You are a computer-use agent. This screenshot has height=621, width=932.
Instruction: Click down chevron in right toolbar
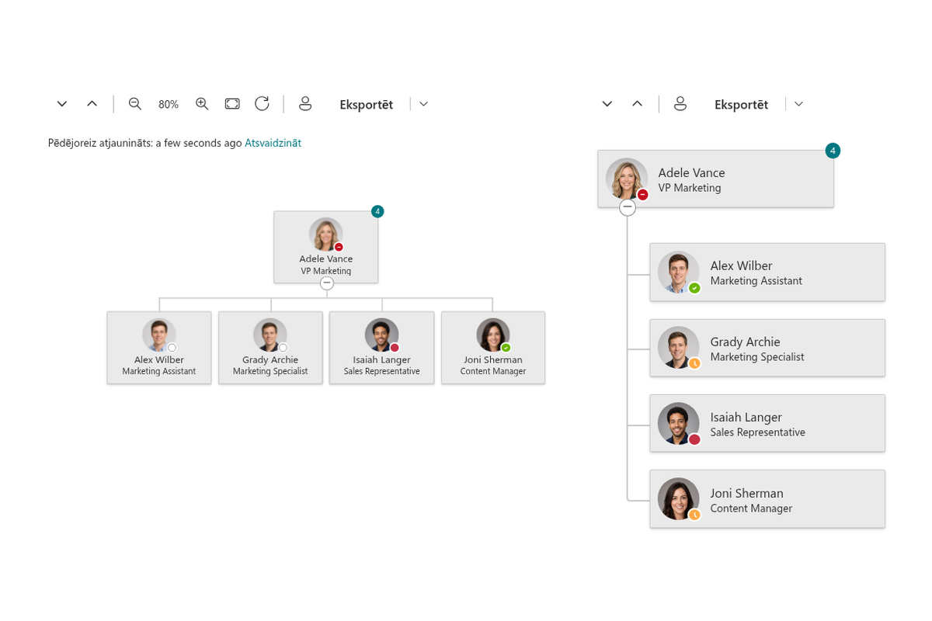(607, 104)
